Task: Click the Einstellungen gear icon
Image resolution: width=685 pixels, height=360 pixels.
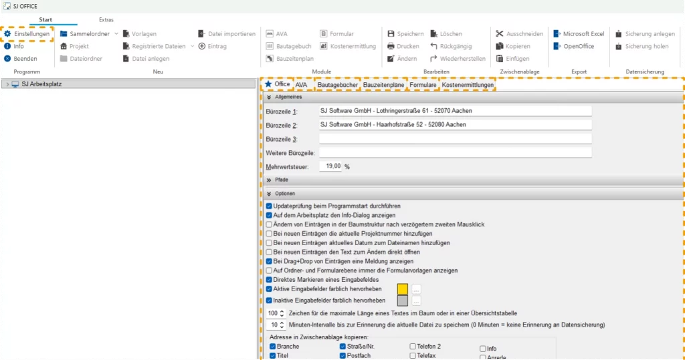Action: pyautogui.click(x=7, y=33)
